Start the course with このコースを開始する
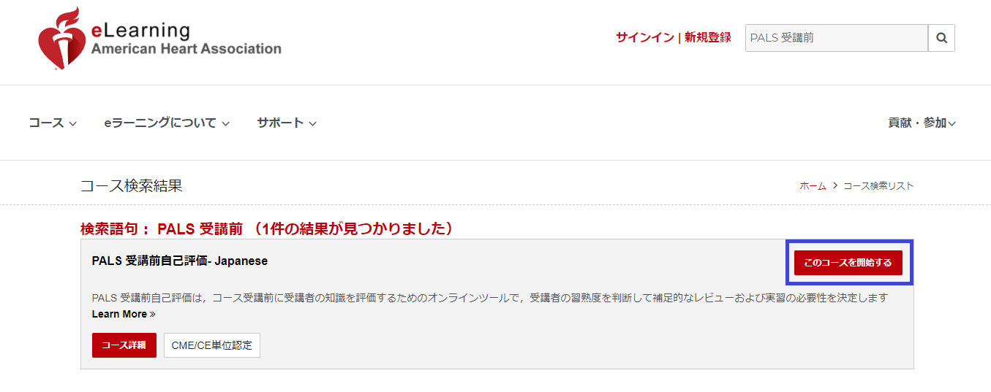 [848, 263]
